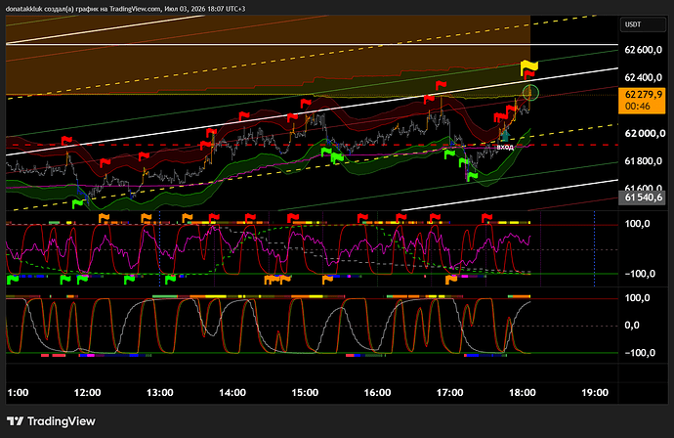674x438 pixels.
Task: Click the 61 800,0 price axis label
Action: point(643,161)
